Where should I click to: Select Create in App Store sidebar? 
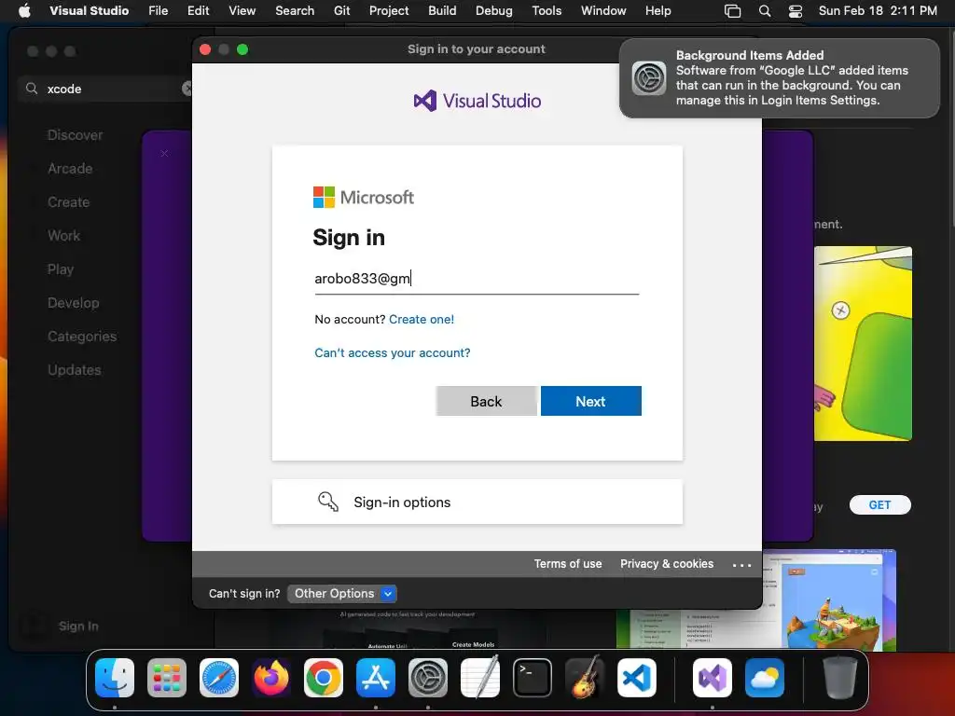coord(68,202)
